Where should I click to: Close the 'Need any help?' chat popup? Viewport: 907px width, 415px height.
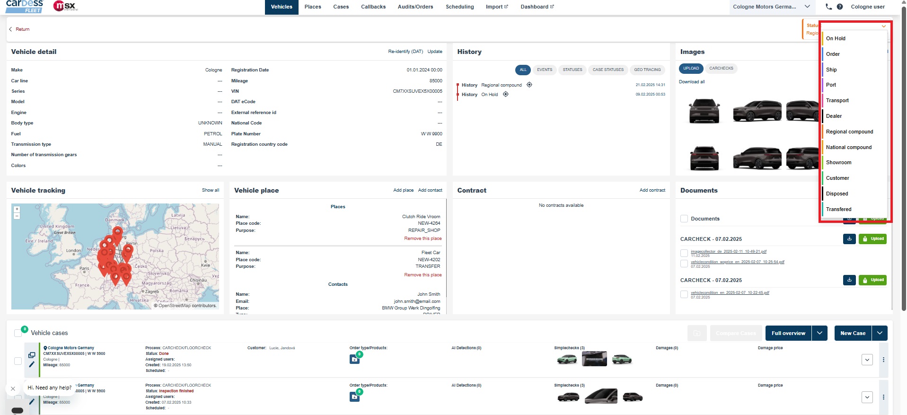click(x=13, y=389)
